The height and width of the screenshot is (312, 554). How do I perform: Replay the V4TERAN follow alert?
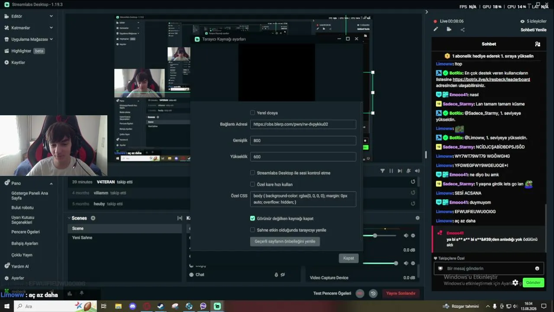point(413,182)
